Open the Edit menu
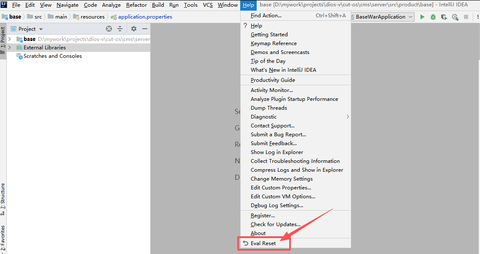The height and width of the screenshot is (254, 480). pyautogui.click(x=30, y=5)
